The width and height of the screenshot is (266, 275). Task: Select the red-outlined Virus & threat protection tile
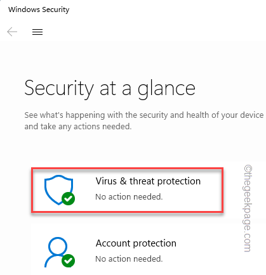127,190
